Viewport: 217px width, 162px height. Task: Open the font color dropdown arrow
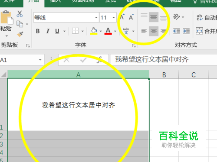pos(115,31)
